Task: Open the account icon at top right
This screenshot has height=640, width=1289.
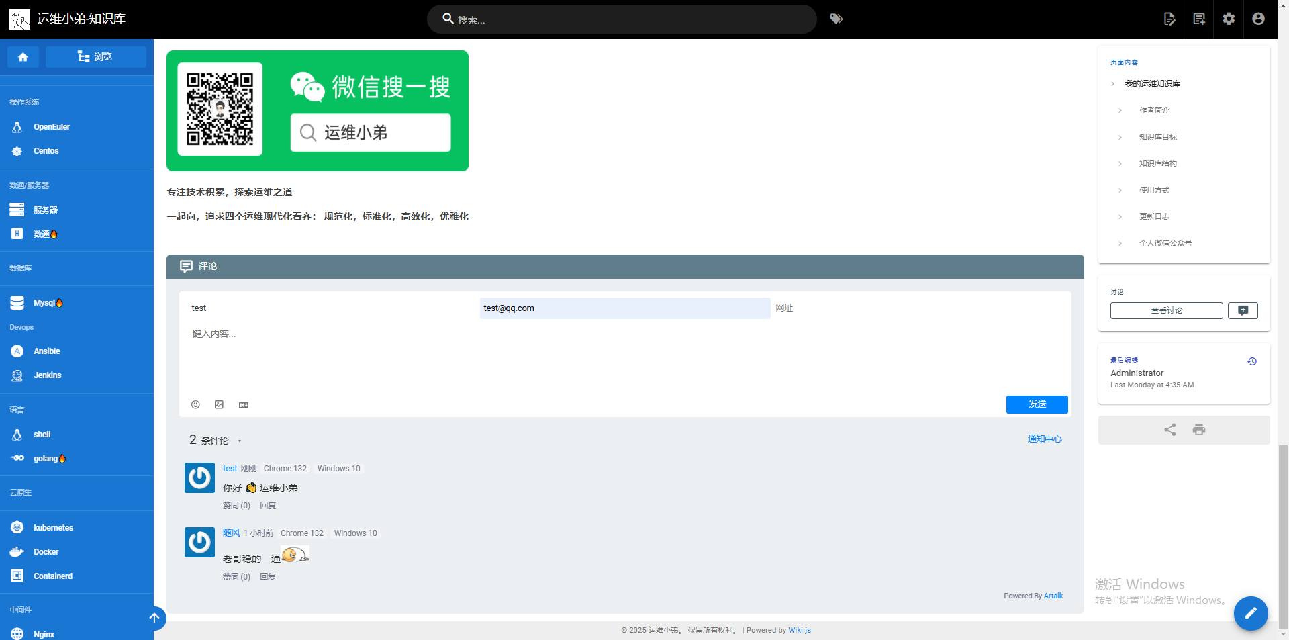Action: pyautogui.click(x=1258, y=19)
